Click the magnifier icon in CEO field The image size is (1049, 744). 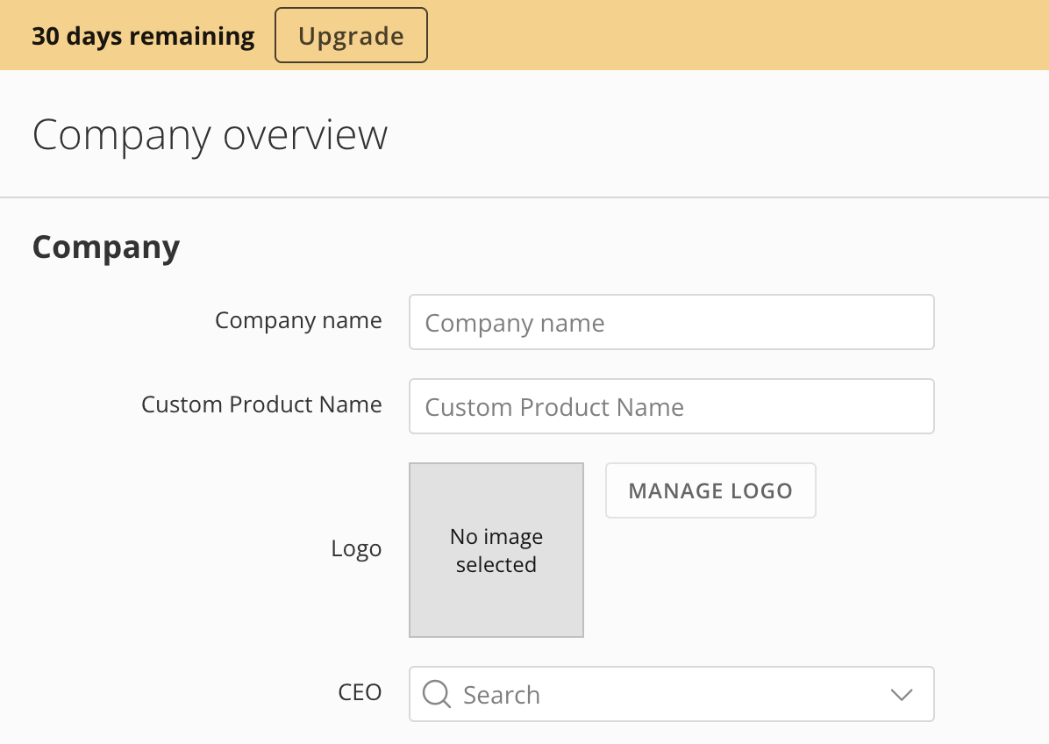click(436, 694)
